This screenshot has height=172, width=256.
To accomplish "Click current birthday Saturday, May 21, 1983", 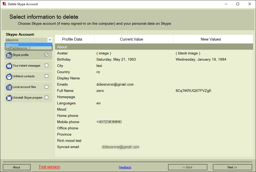I will [116, 59].
